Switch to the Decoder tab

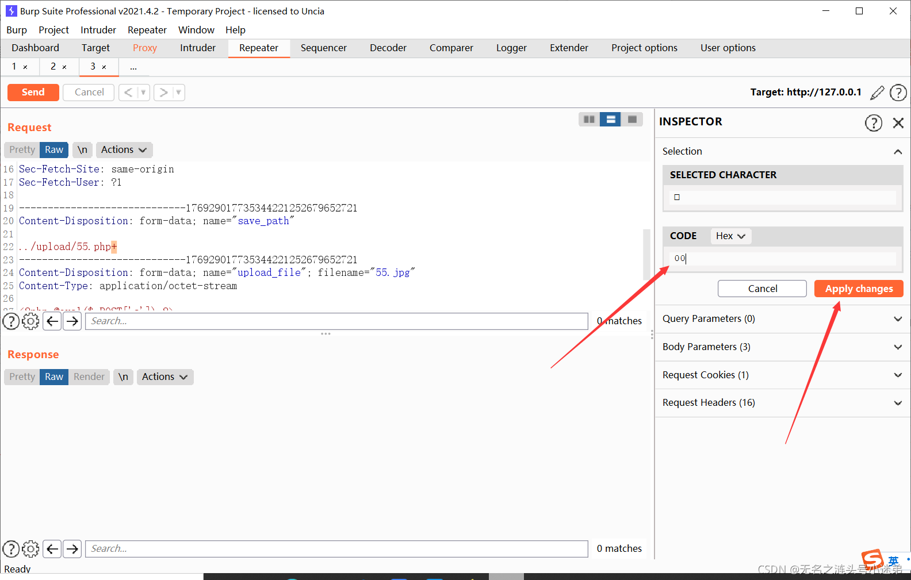pos(388,48)
